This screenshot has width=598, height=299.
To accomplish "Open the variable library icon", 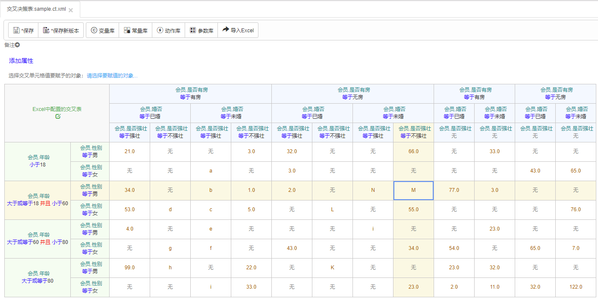I will coord(94,31).
